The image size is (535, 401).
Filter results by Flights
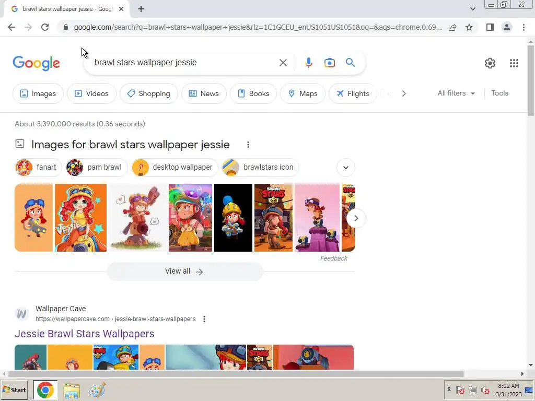(x=353, y=94)
